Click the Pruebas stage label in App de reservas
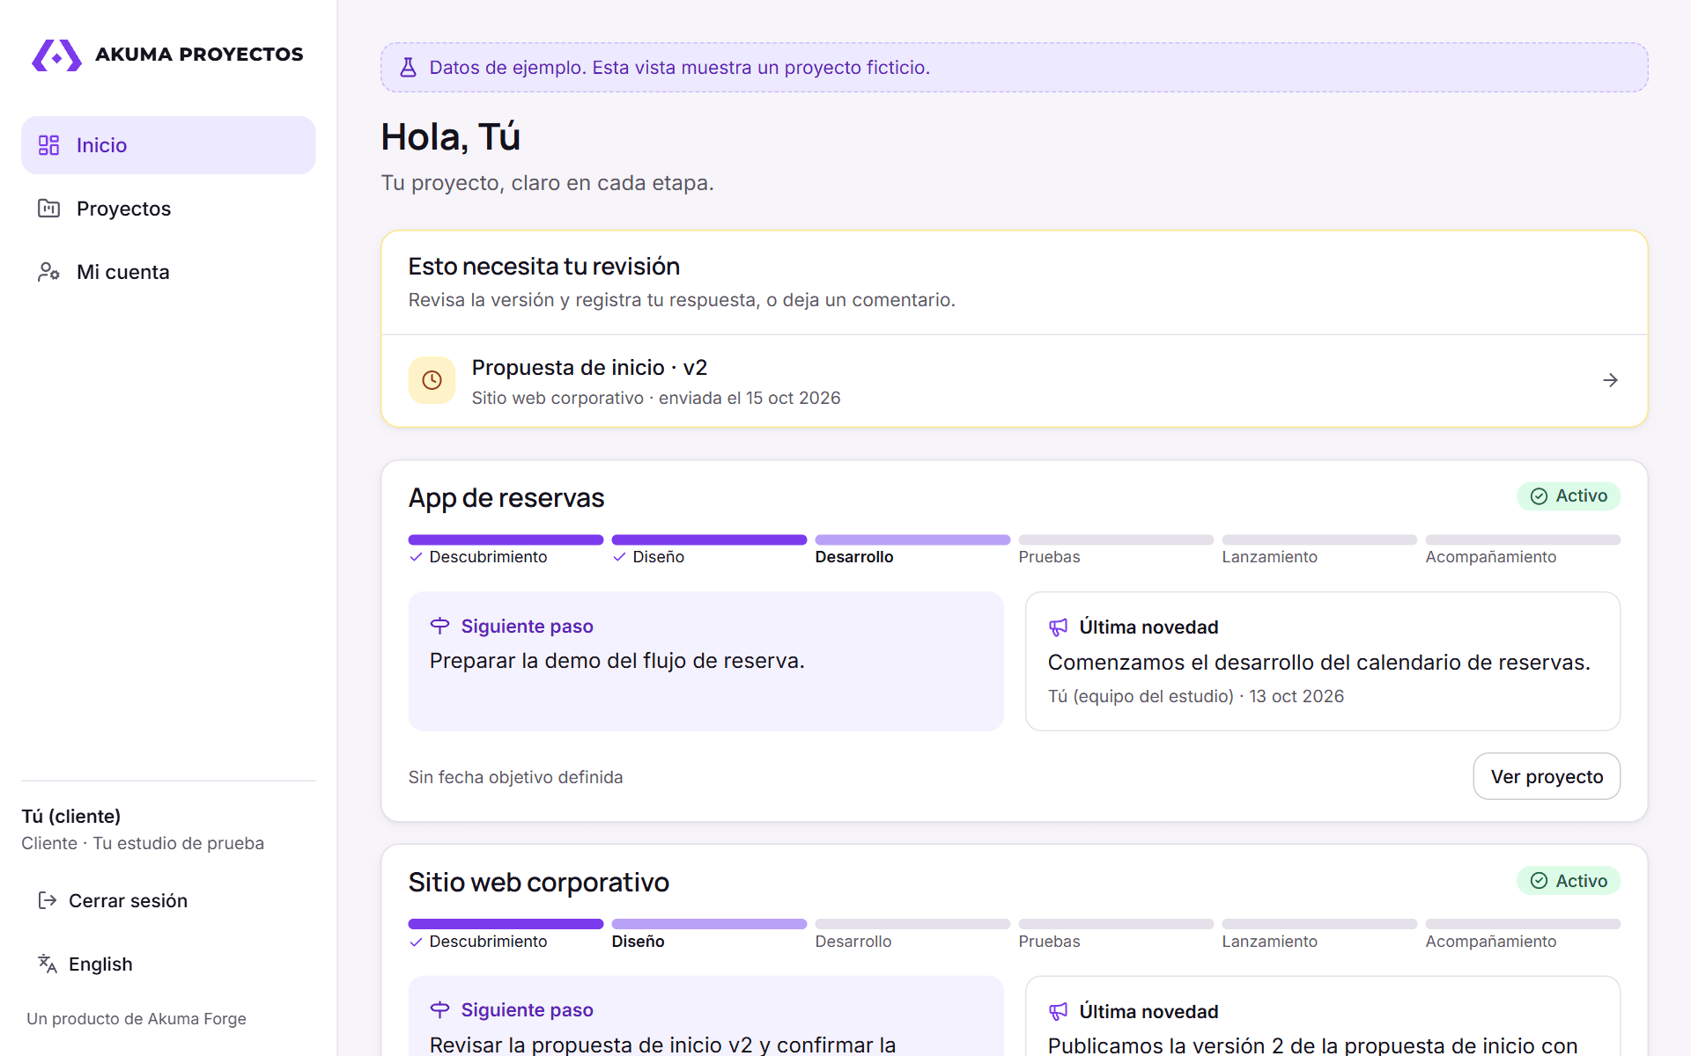 click(x=1049, y=557)
